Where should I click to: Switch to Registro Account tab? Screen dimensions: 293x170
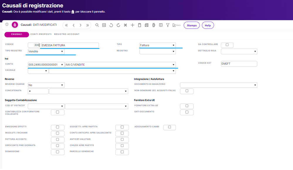click(x=67, y=34)
